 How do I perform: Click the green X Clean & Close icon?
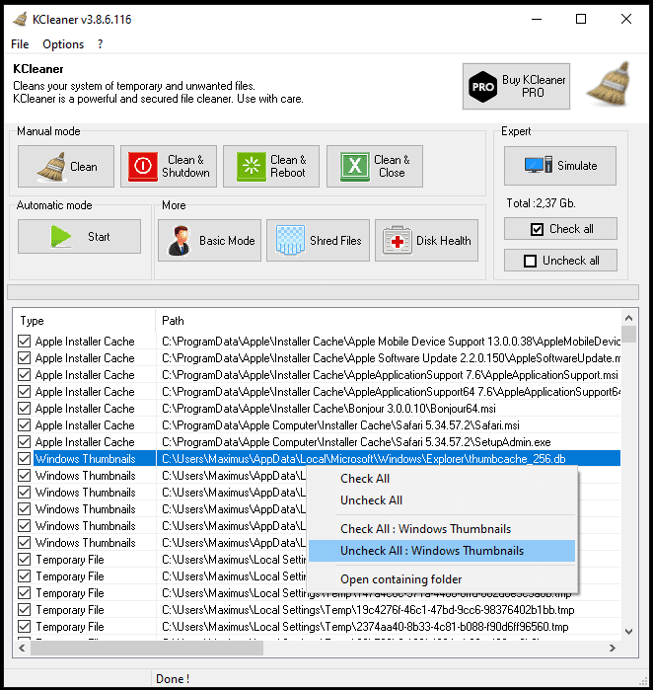tap(354, 167)
